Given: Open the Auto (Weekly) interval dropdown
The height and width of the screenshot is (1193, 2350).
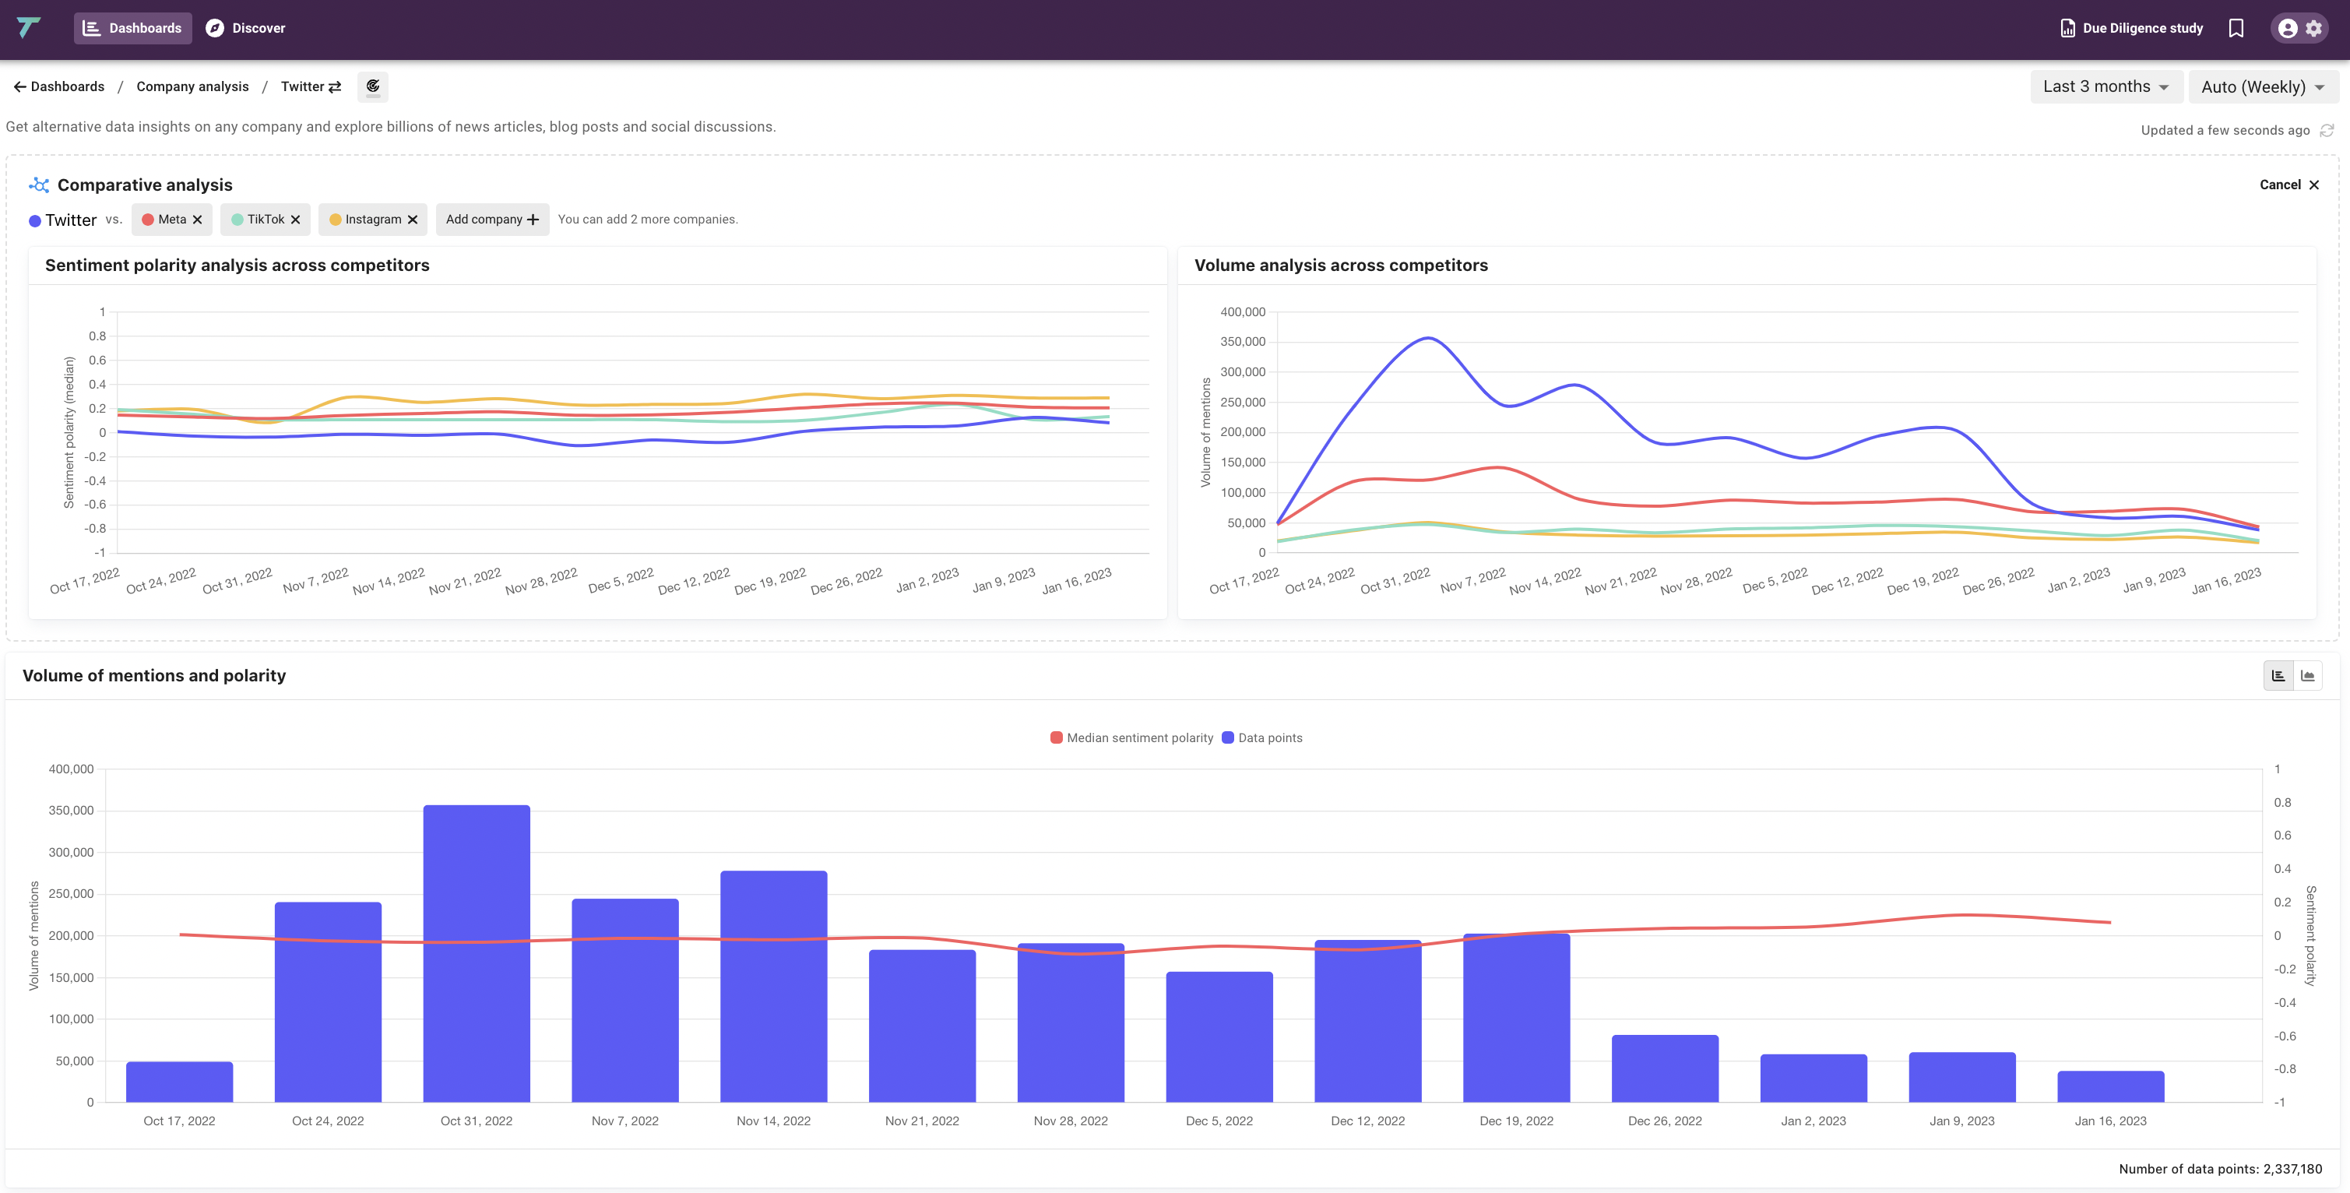Looking at the screenshot, I should pos(2263,86).
